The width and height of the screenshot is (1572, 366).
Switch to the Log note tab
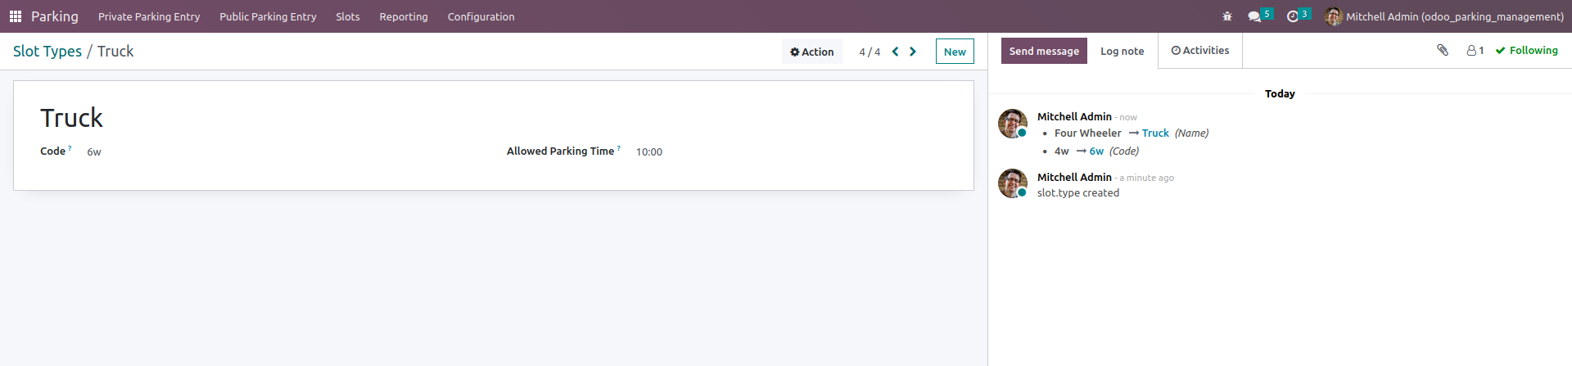pos(1122,51)
